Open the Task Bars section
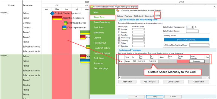The width and height of the screenshot is (217, 99). point(98,28)
